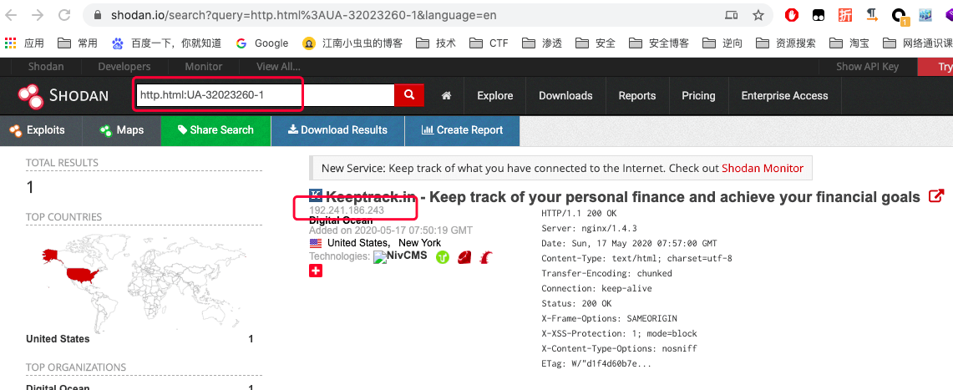Follow the Shodan Monitor link
The height and width of the screenshot is (390, 953).
[x=763, y=168]
